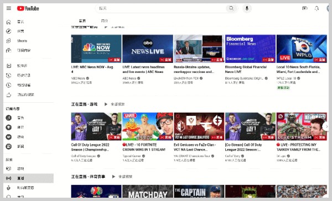Screen dimensions: 332x201
Task: Open ABC News Live thumbnail
Action: (148, 49)
